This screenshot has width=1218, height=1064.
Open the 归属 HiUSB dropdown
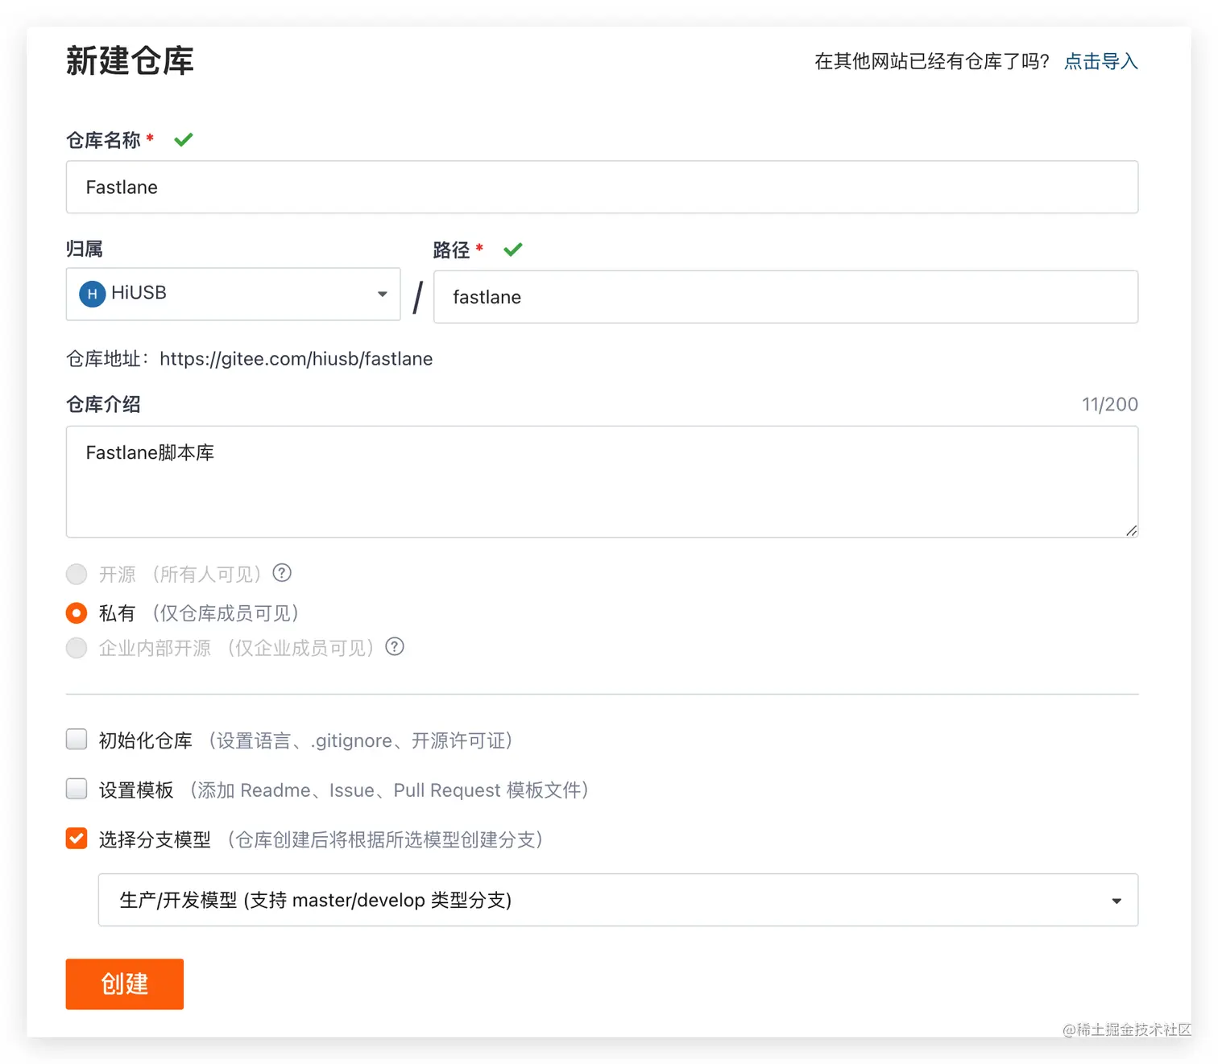(233, 294)
